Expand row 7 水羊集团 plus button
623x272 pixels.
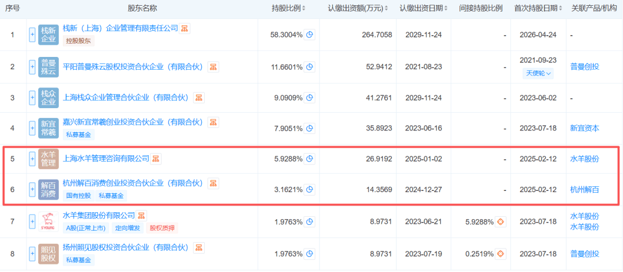(x=32, y=222)
